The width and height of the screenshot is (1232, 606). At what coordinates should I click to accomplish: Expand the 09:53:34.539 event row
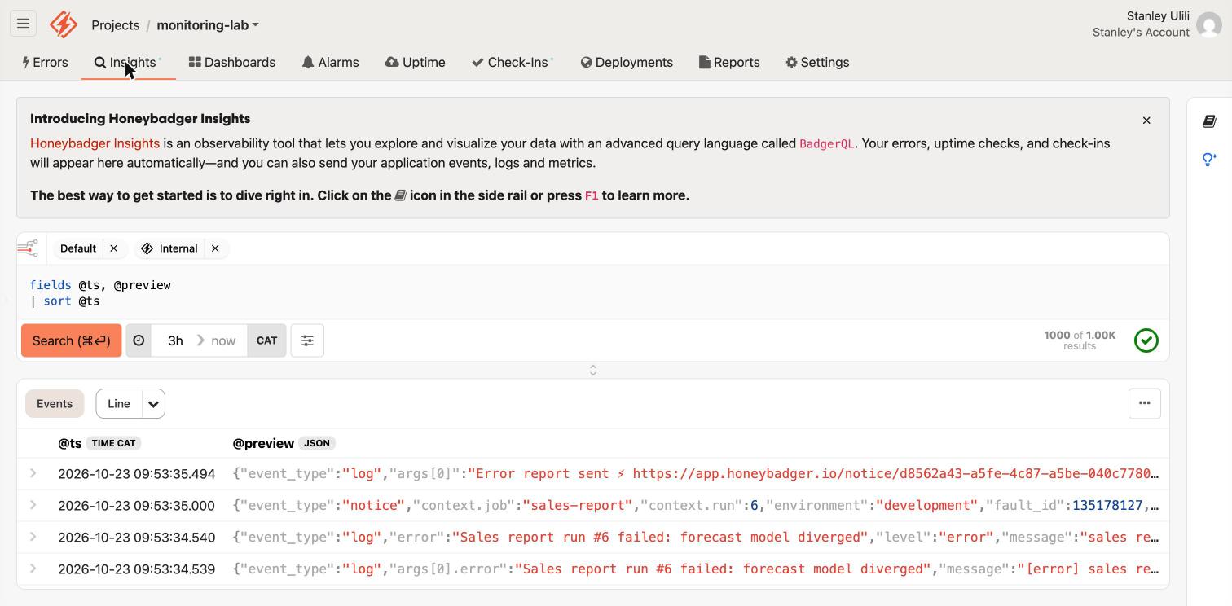coord(33,569)
